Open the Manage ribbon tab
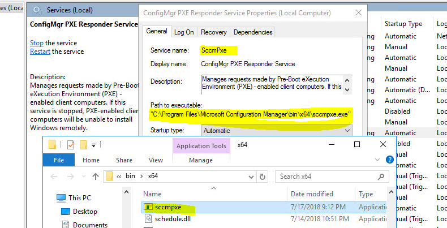Screen dimensions: 447x228 [201, 160]
